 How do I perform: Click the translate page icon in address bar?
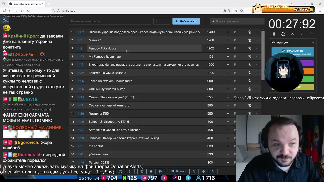point(229,11)
